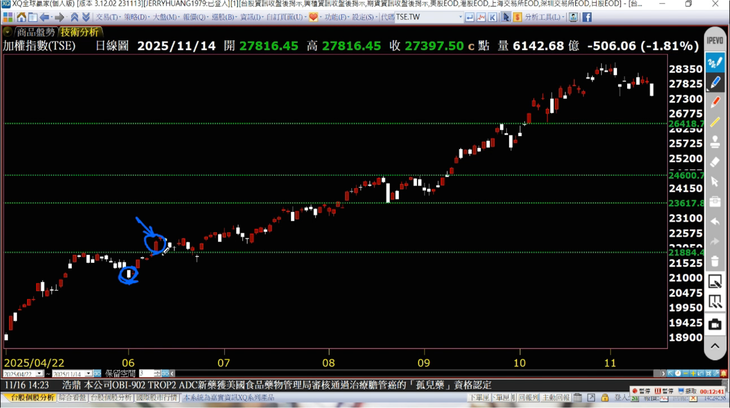Screen dimensions: 730x408
Task: Click the K-line chart toolbar icon
Action: (x=492, y=17)
